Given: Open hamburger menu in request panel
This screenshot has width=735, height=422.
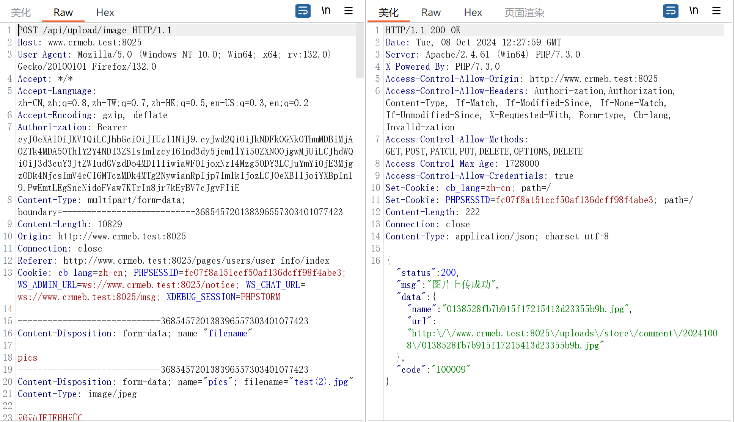Looking at the screenshot, I should point(349,11).
